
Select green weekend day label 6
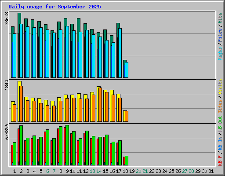click(47, 171)
